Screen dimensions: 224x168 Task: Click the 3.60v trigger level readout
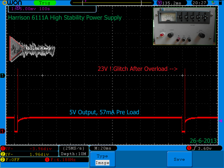205,148
